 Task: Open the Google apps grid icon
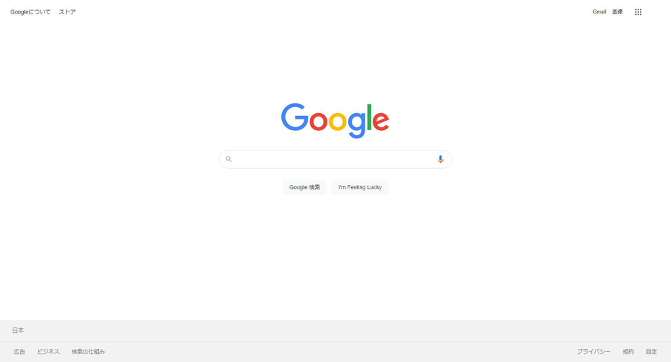638,12
